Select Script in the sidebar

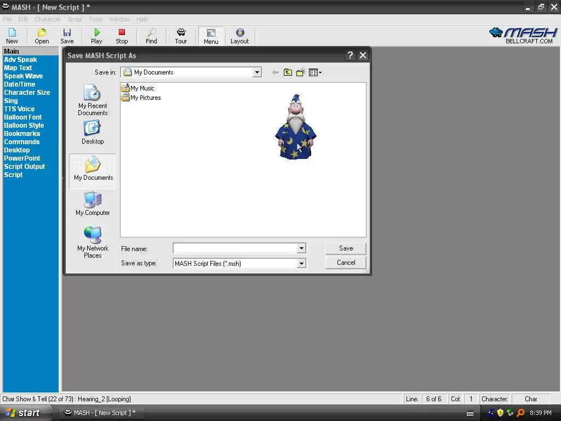pos(13,175)
